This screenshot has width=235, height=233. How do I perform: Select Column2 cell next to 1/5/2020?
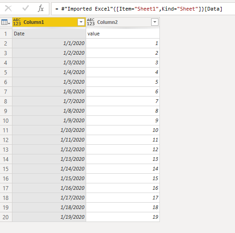tap(123, 82)
